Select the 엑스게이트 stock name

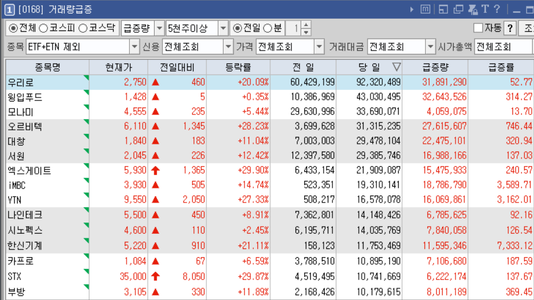[x=29, y=170]
